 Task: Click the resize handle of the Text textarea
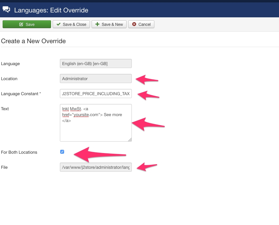[x=130, y=140]
